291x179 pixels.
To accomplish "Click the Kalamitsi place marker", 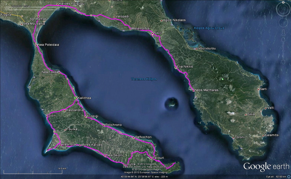I will click(263, 136).
